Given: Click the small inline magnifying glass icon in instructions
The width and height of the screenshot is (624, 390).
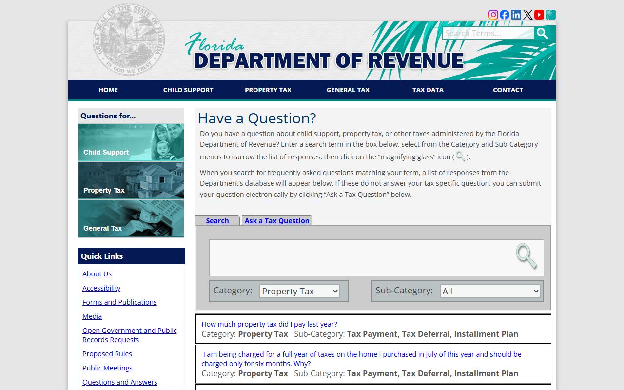Looking at the screenshot, I should (x=461, y=156).
